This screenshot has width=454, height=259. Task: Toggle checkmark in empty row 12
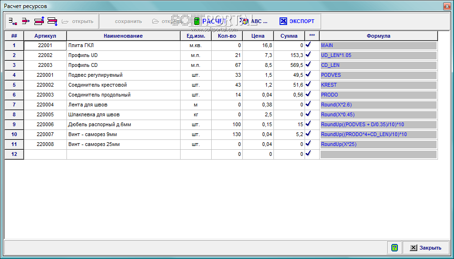pyautogui.click(x=309, y=153)
